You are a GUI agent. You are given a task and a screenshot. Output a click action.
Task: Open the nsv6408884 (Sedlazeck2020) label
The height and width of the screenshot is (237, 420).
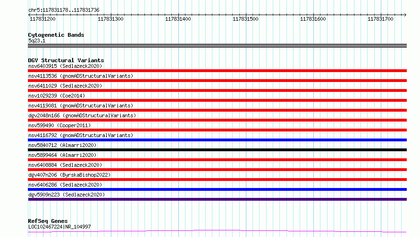pyautogui.click(x=65, y=165)
